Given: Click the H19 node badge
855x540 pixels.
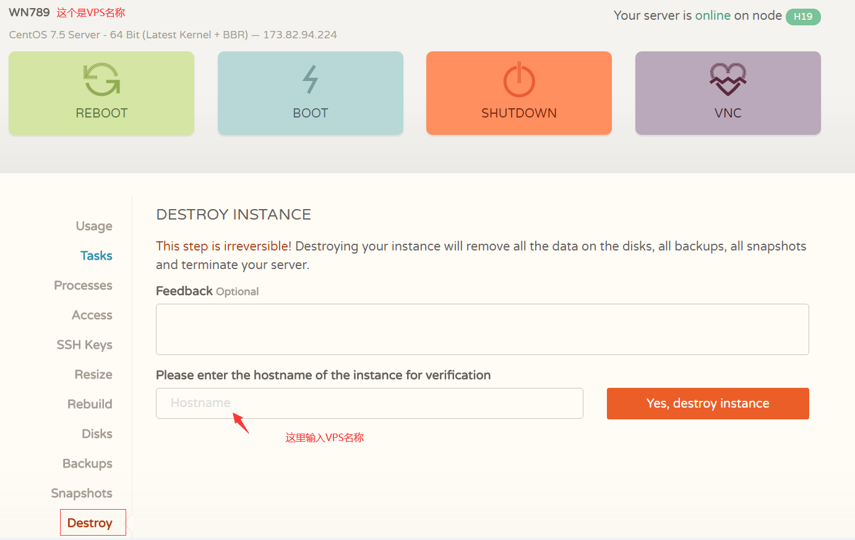Looking at the screenshot, I should 802,17.
